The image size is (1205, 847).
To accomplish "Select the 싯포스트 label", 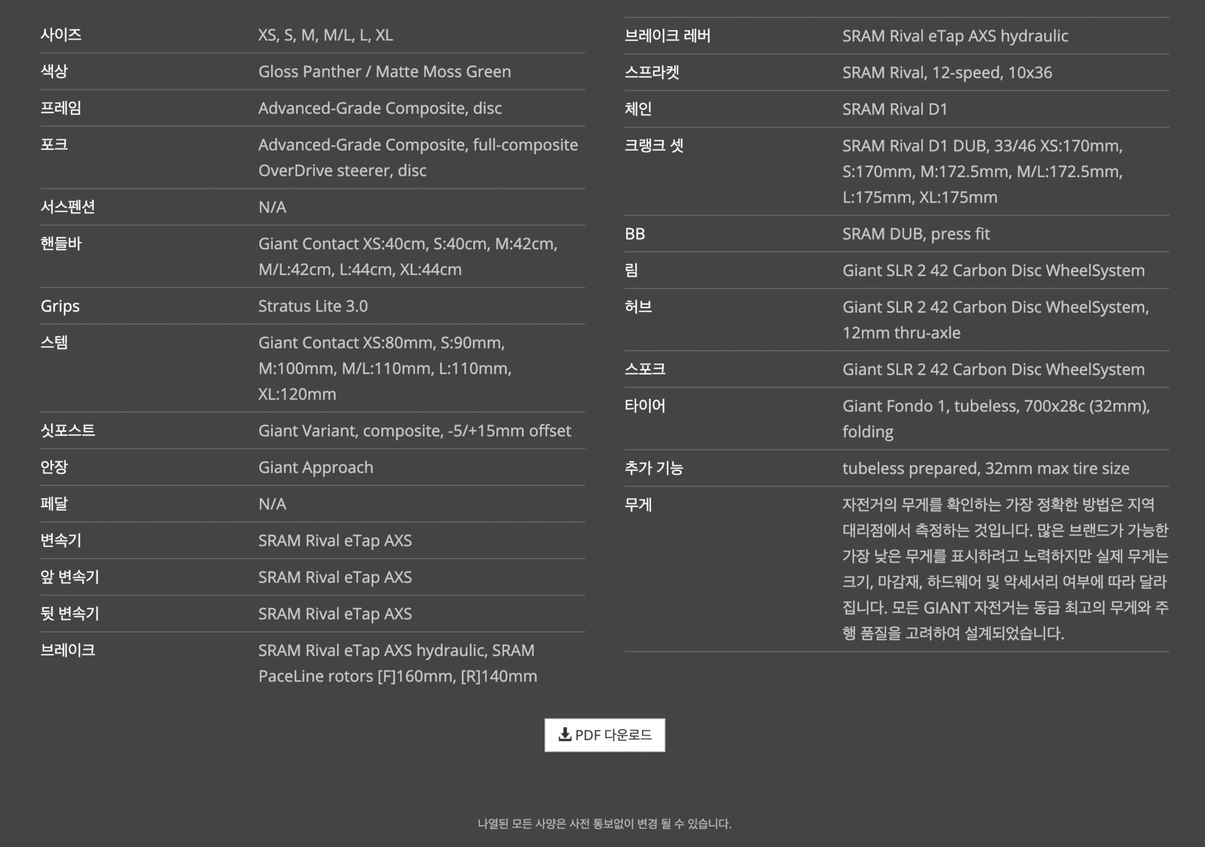I will [x=68, y=430].
